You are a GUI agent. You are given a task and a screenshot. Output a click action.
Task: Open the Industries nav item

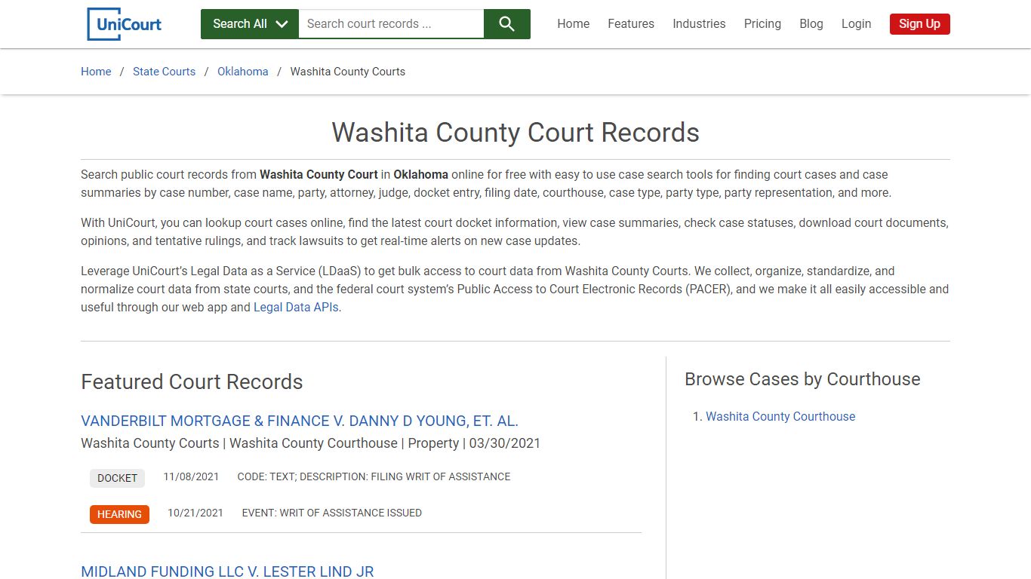[x=699, y=24]
